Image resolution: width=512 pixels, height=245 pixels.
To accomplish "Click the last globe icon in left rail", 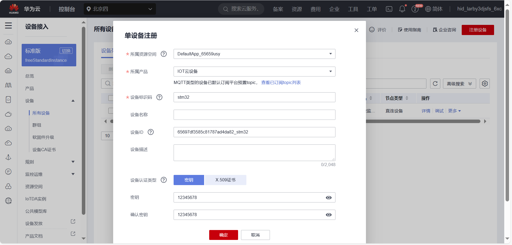I will tap(8, 201).
